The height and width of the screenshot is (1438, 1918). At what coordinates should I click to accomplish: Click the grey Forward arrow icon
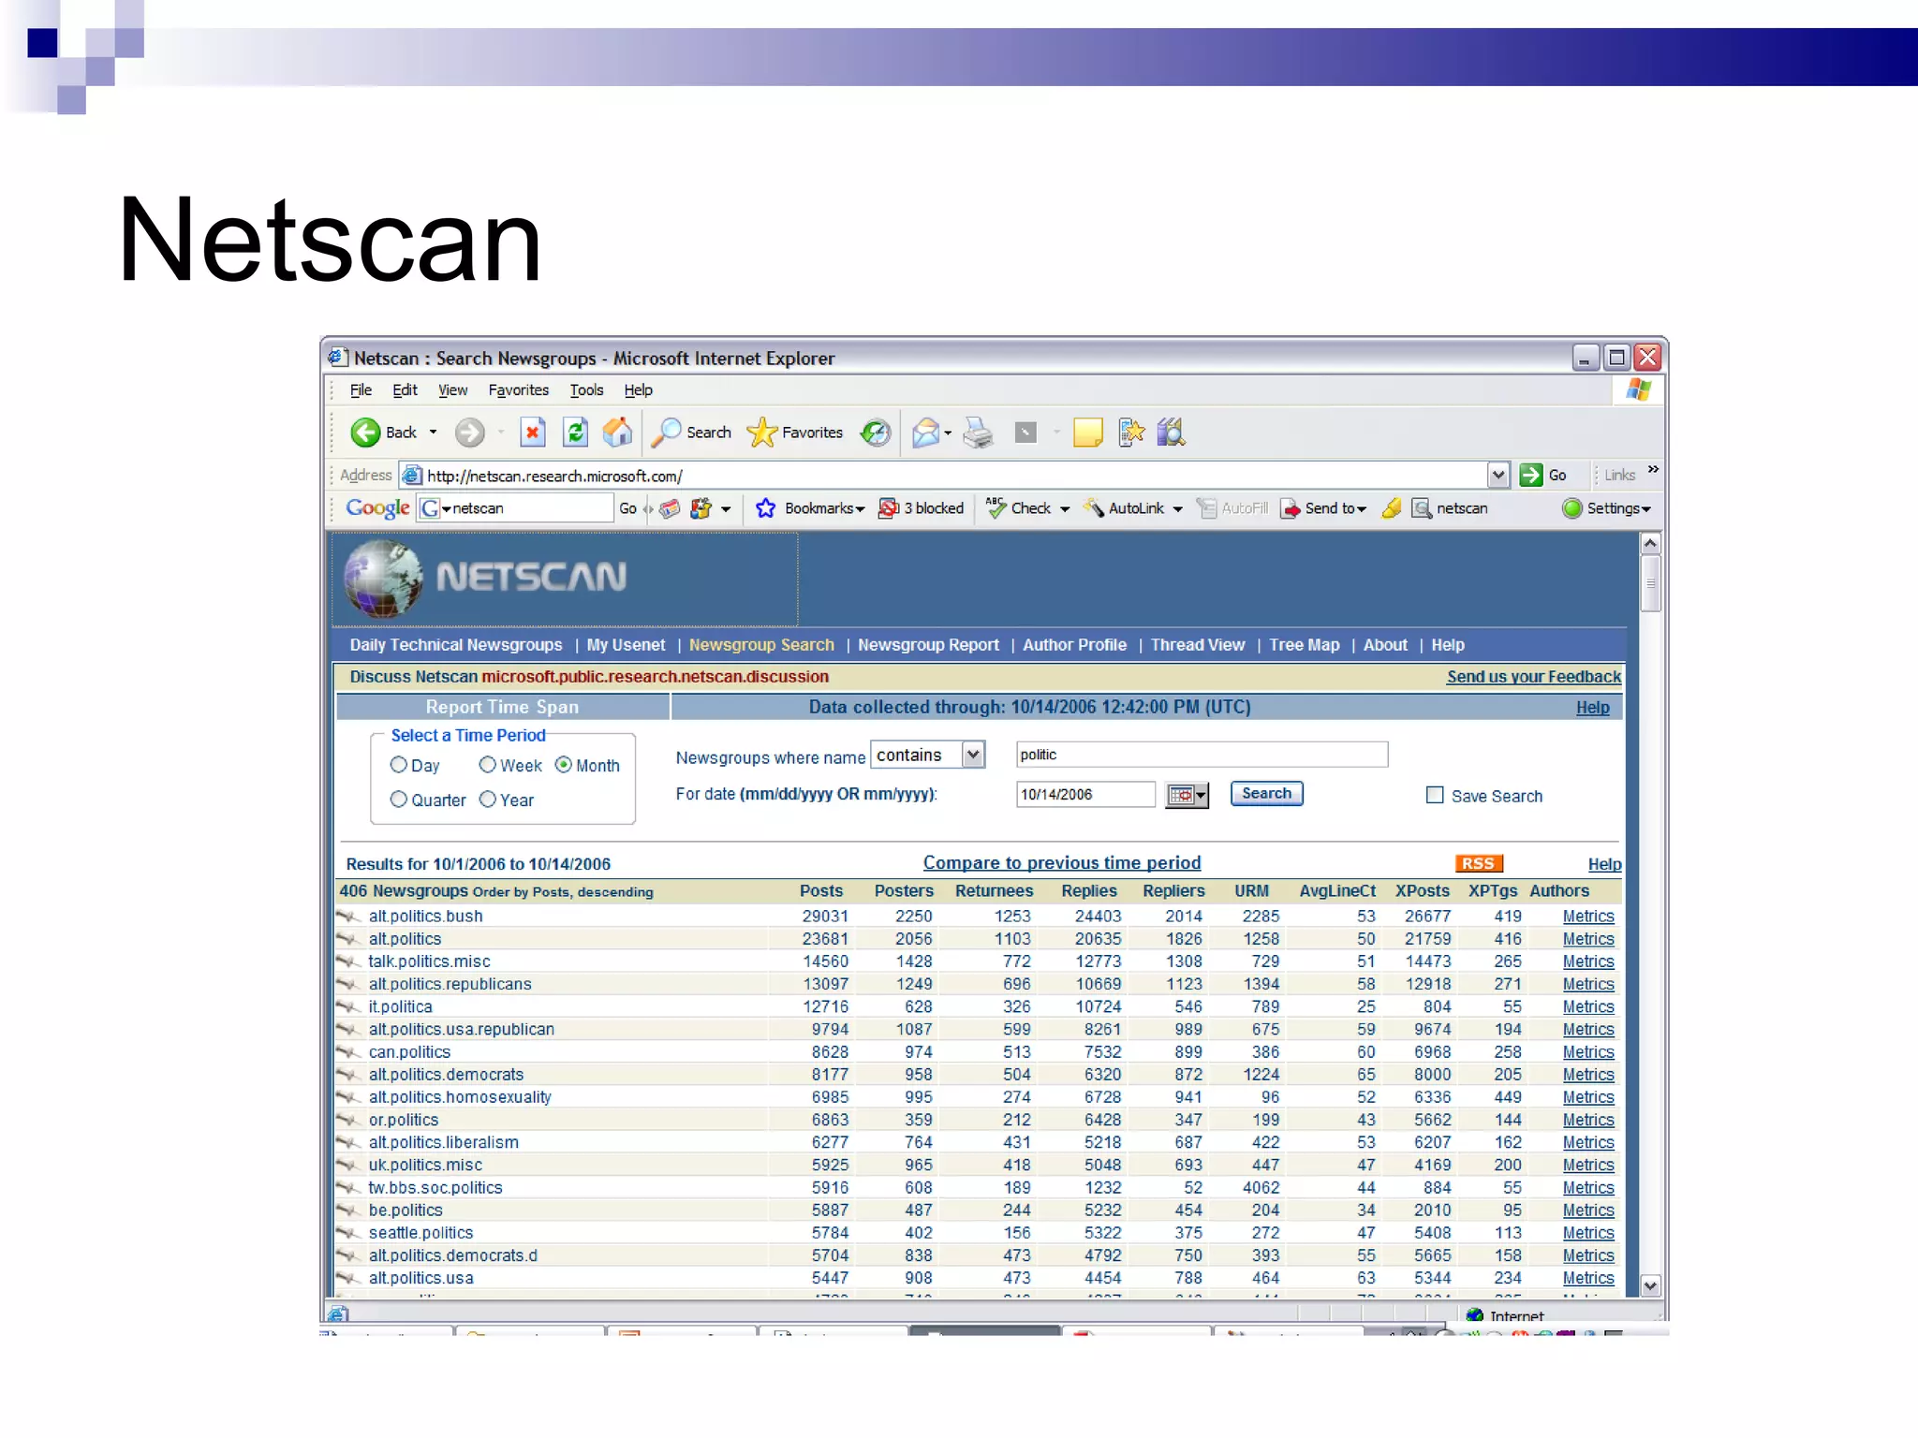point(469,433)
